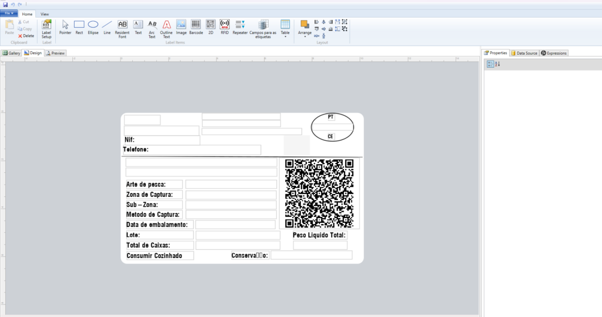
Task: Insert an Arc Text item
Action: tap(152, 29)
